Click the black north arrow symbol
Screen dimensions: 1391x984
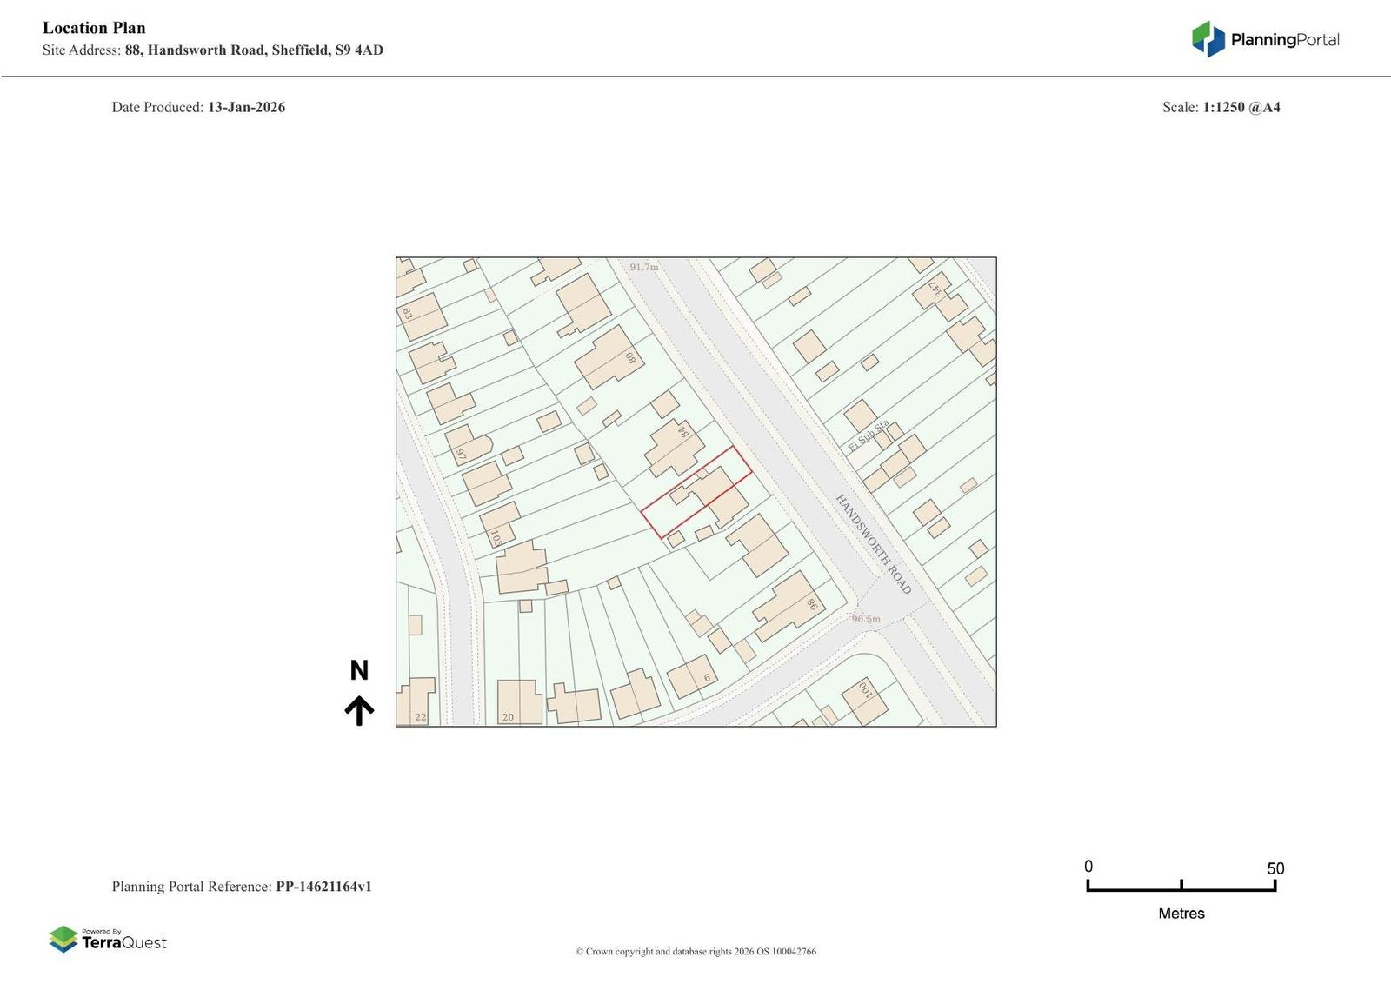point(359,710)
